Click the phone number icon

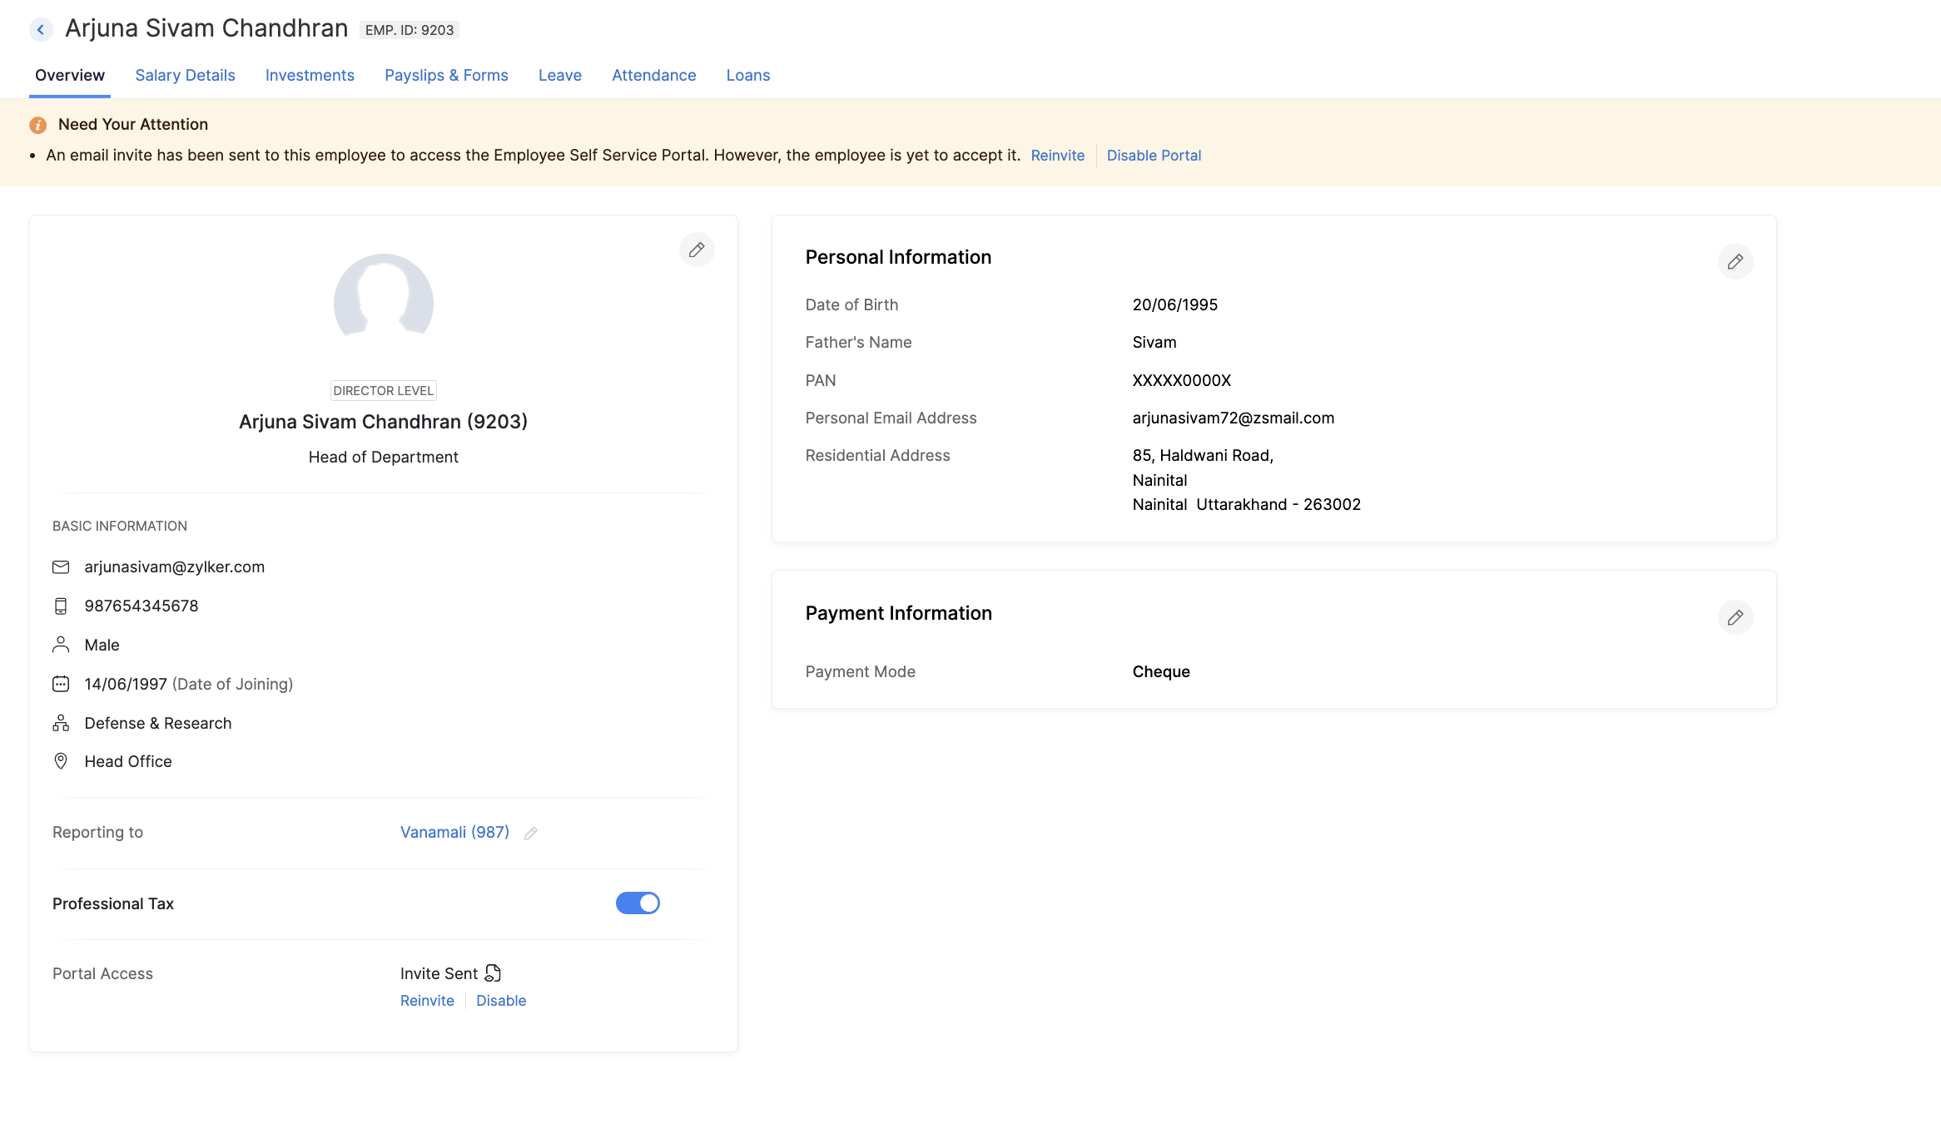point(62,606)
